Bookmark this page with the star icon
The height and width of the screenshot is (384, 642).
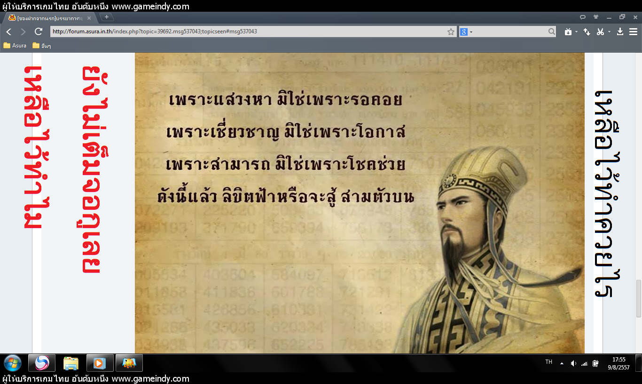tap(451, 31)
